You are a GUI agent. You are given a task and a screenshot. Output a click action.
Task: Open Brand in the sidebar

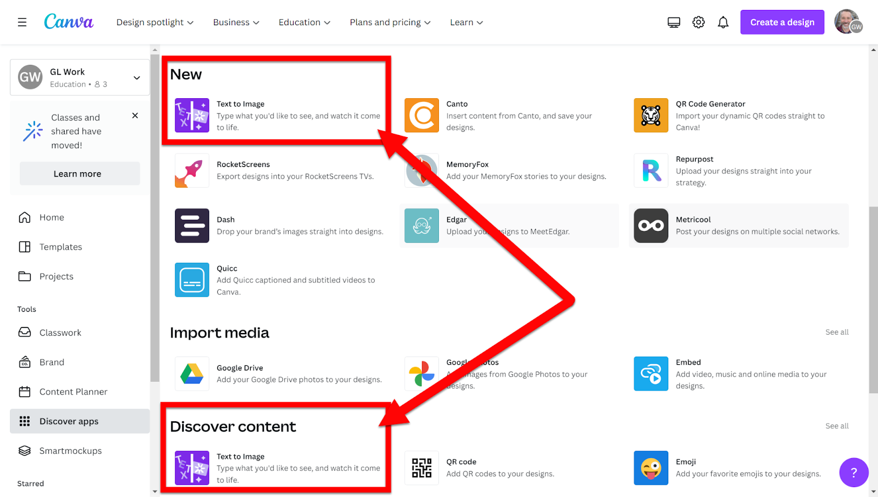pyautogui.click(x=80, y=363)
